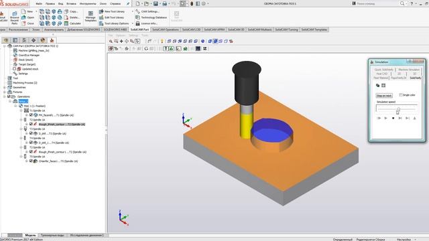
Task: Click the Open CAM part icon
Action: [24, 17]
